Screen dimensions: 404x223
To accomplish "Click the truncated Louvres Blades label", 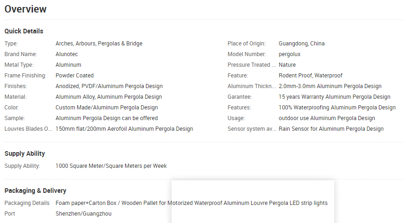I will (28, 129).
